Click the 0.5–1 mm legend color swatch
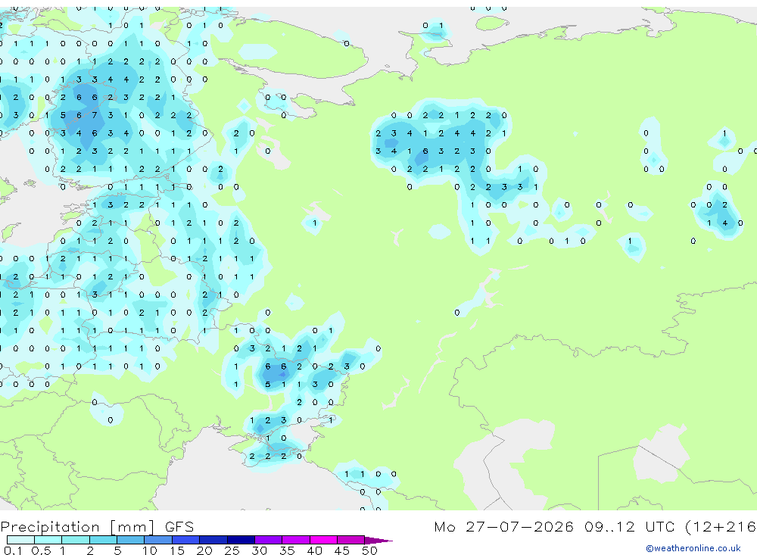This screenshot has width=757, height=555. tap(48, 540)
